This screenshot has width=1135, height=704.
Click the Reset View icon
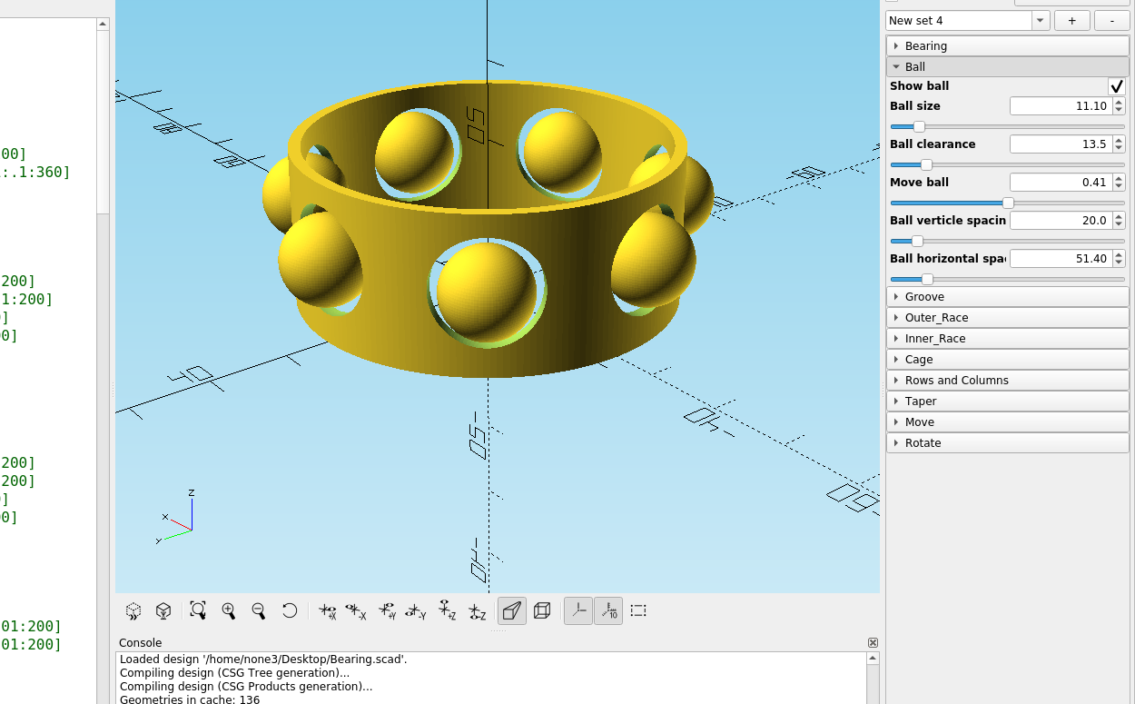pyautogui.click(x=290, y=610)
